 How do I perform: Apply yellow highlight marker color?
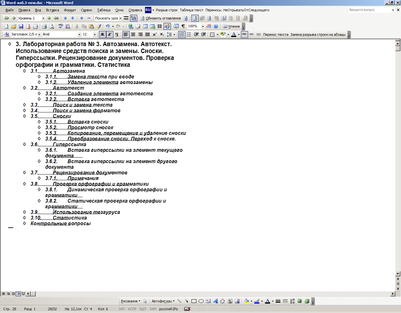[x=223, y=34]
